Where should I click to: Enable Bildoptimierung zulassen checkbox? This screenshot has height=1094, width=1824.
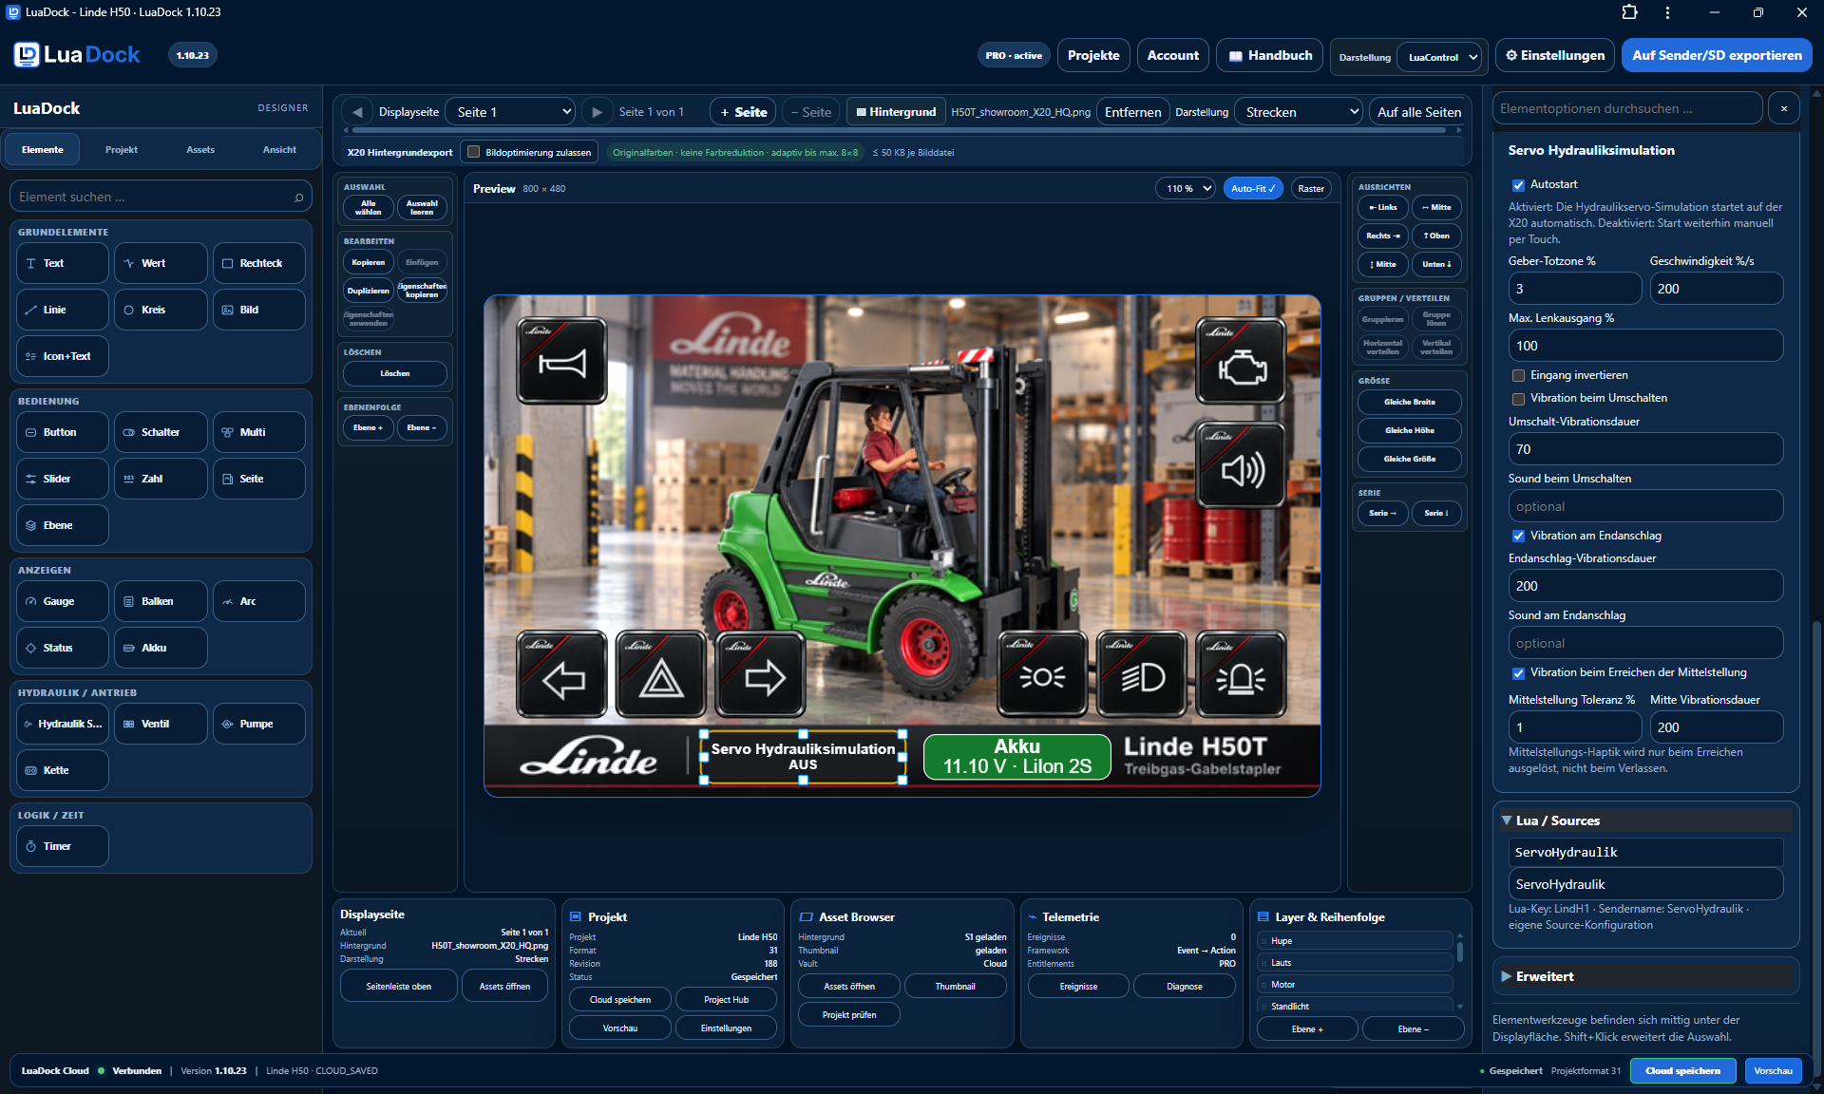coord(473,152)
